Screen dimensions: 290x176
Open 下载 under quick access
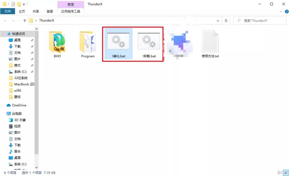[x=17, y=46]
